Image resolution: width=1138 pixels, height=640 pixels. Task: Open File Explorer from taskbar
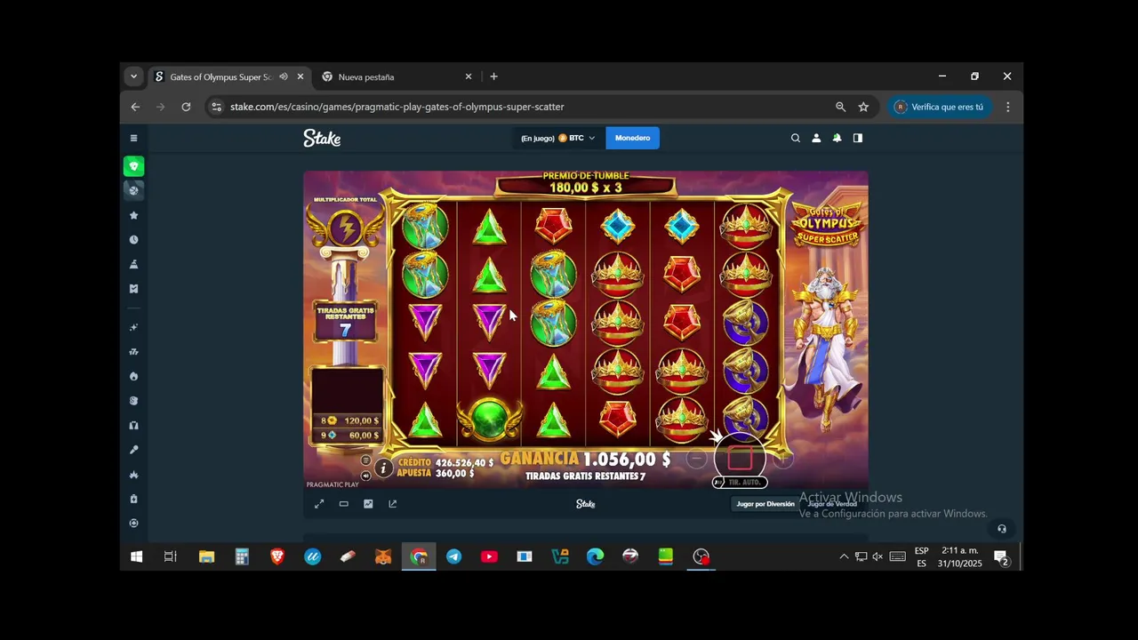(206, 556)
